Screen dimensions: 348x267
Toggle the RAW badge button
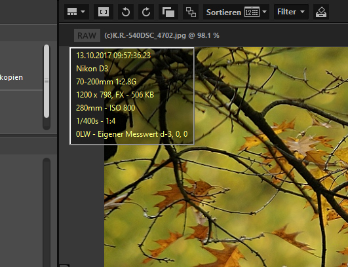87,35
